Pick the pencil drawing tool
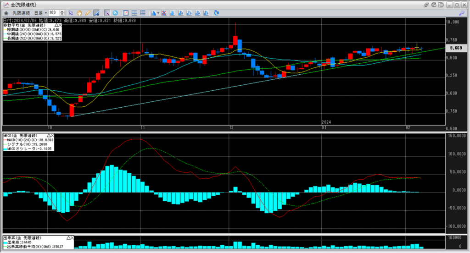This screenshot has height=253, width=470. pyautogui.click(x=87, y=13)
